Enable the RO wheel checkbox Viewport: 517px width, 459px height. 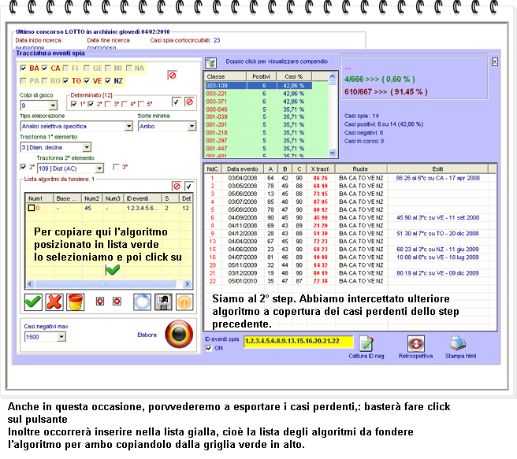(44, 80)
